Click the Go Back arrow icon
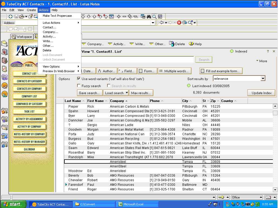This screenshot has width=278, height=208. point(161,22)
